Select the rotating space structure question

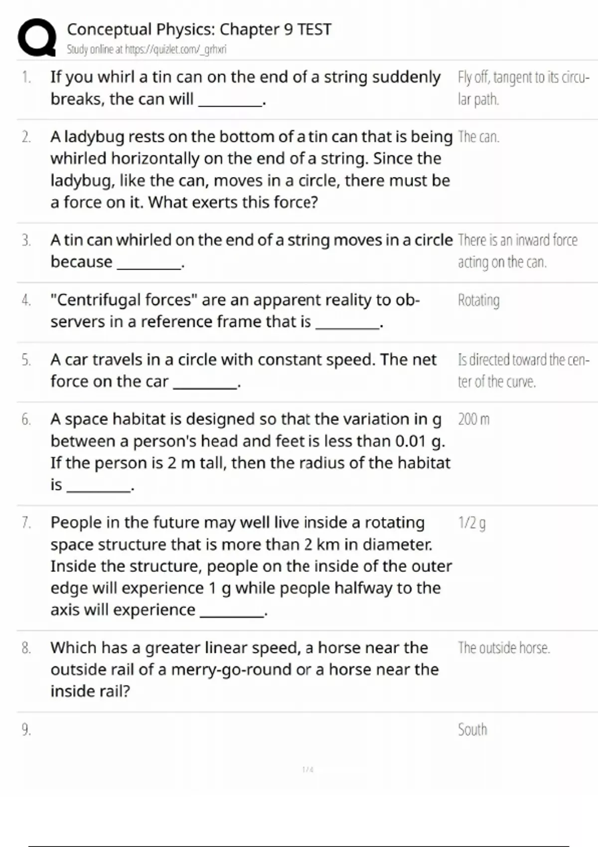(251, 566)
